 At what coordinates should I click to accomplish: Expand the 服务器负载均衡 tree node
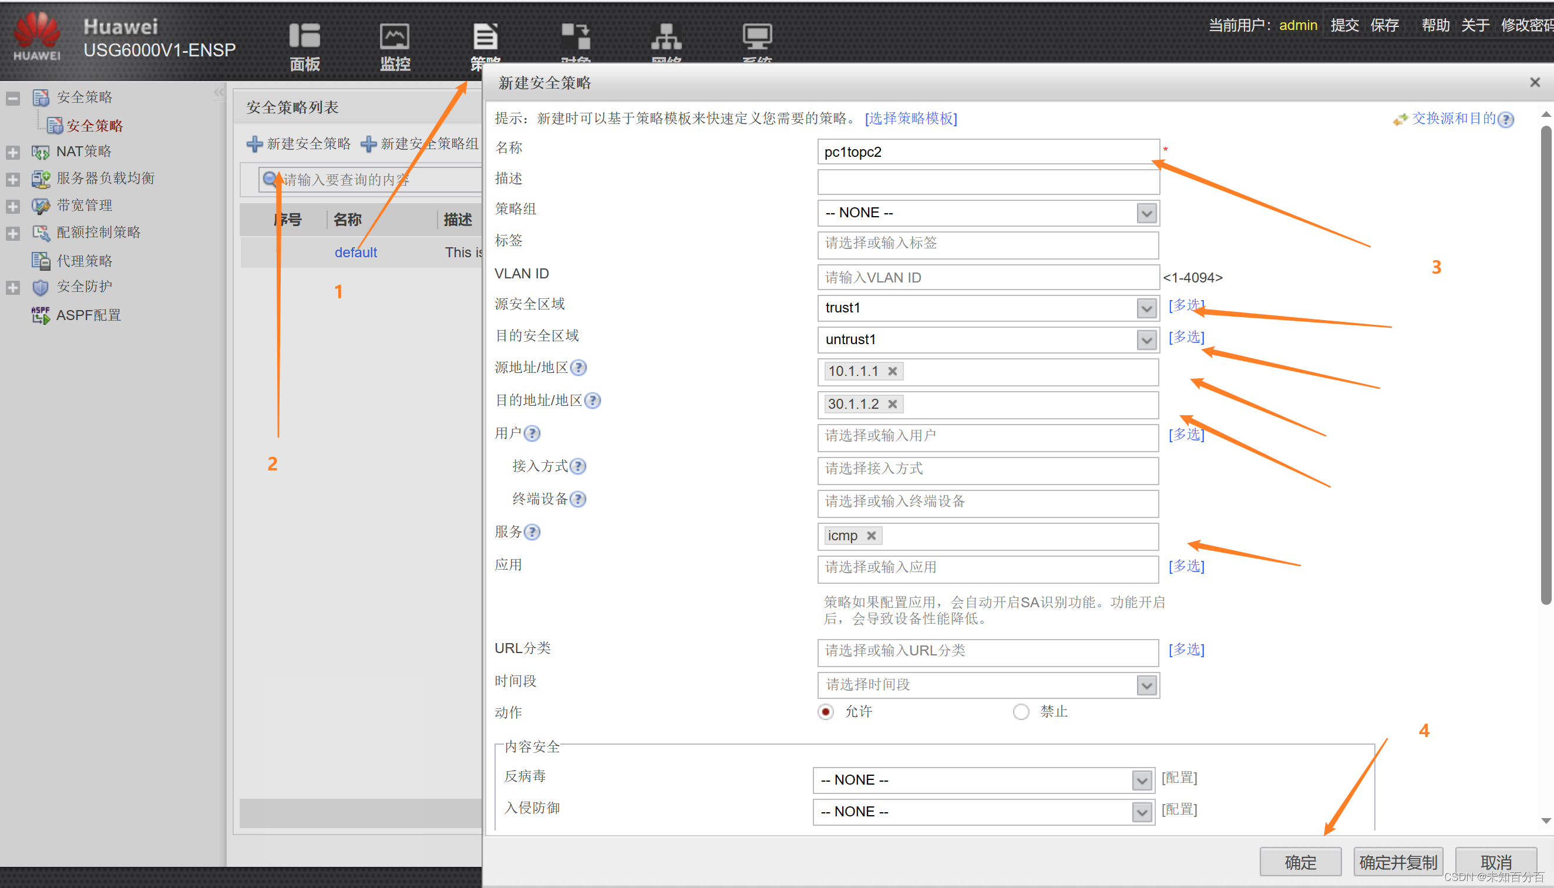(13, 179)
